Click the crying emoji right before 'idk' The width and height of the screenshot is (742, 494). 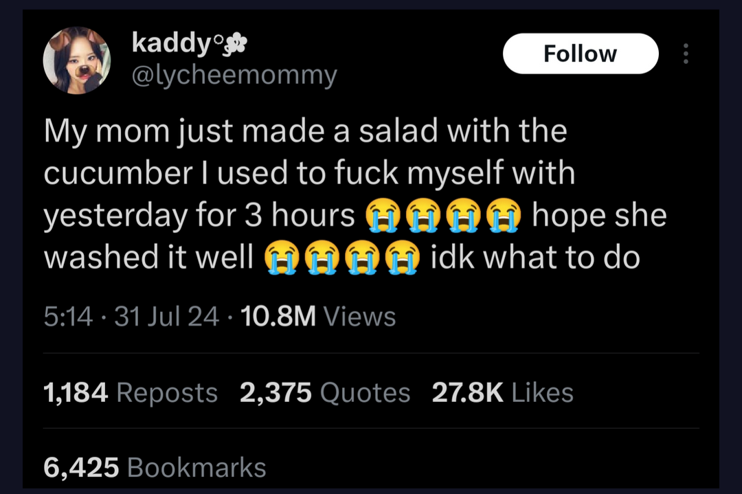[402, 258]
